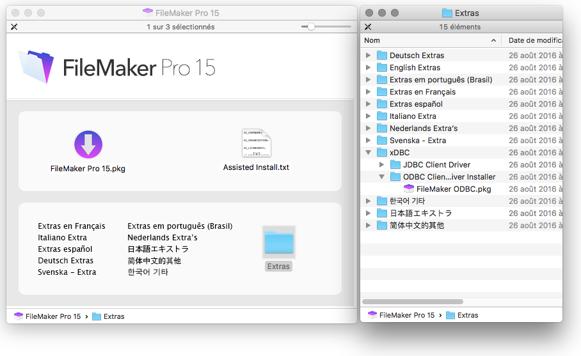Adjust the icon size slider
The width and height of the screenshot is (581, 356).
311,27
